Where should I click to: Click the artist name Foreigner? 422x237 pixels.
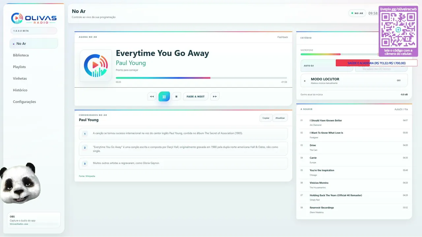click(314, 138)
